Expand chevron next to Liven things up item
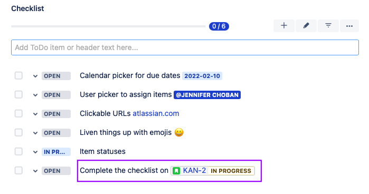The width and height of the screenshot is (369, 194). point(35,133)
